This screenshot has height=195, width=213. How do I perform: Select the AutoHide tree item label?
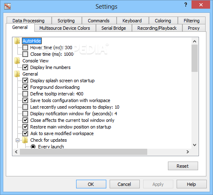pyautogui.click(x=32, y=41)
